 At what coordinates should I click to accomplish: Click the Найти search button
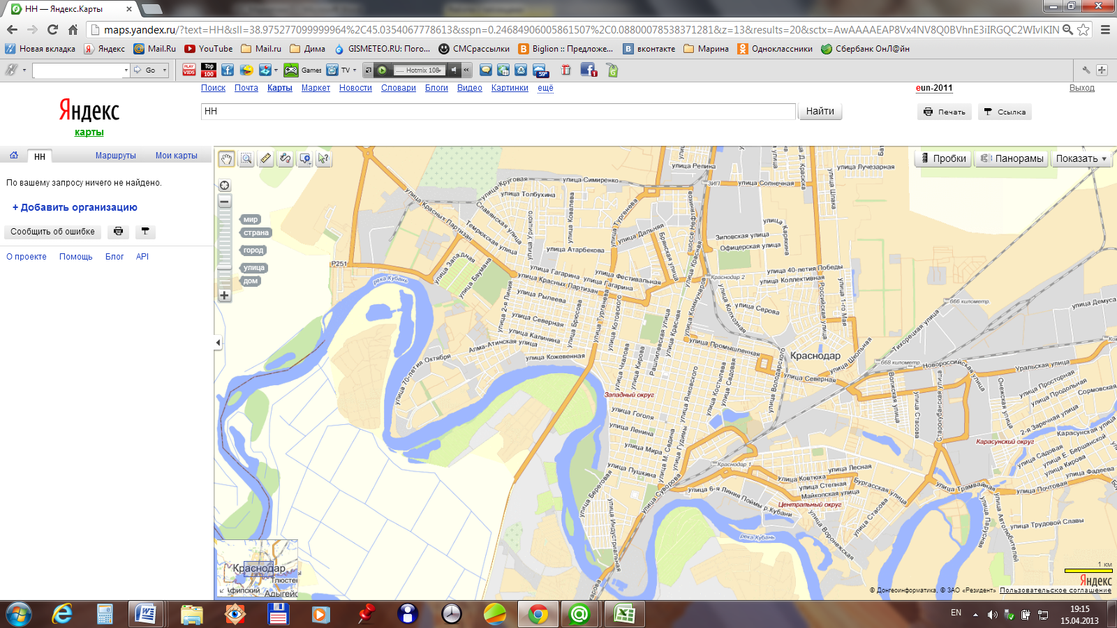pos(820,112)
